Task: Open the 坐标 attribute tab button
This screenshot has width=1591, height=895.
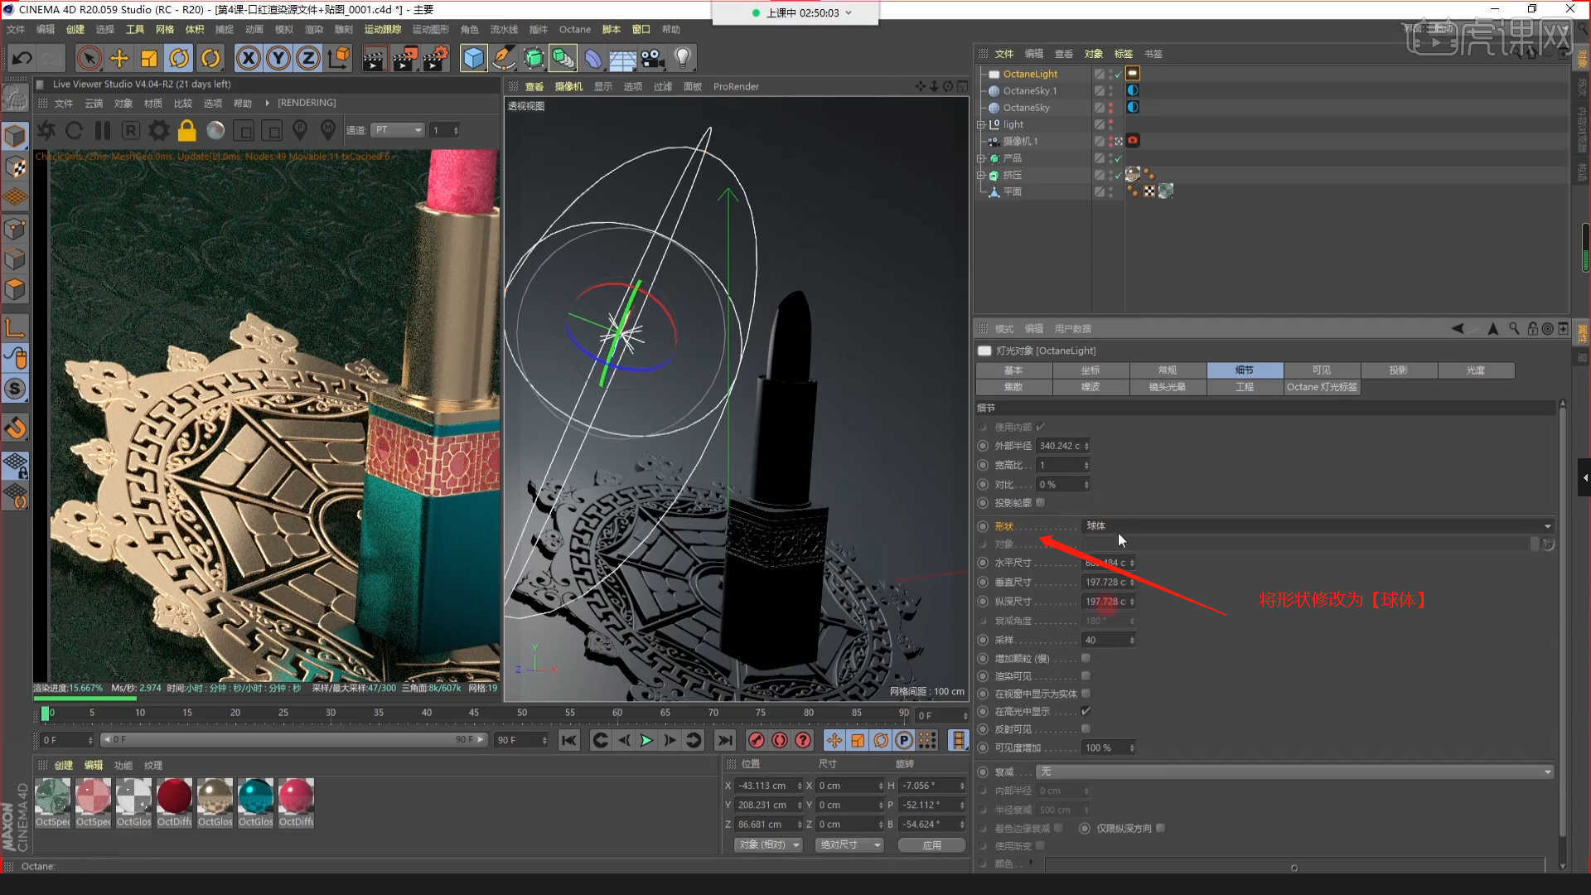Action: (1090, 370)
